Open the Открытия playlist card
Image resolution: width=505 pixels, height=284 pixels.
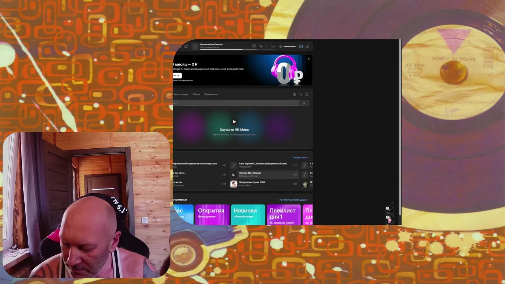click(212, 215)
